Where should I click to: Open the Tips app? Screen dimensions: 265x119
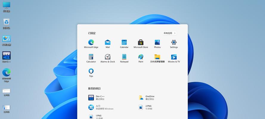click(x=91, y=73)
